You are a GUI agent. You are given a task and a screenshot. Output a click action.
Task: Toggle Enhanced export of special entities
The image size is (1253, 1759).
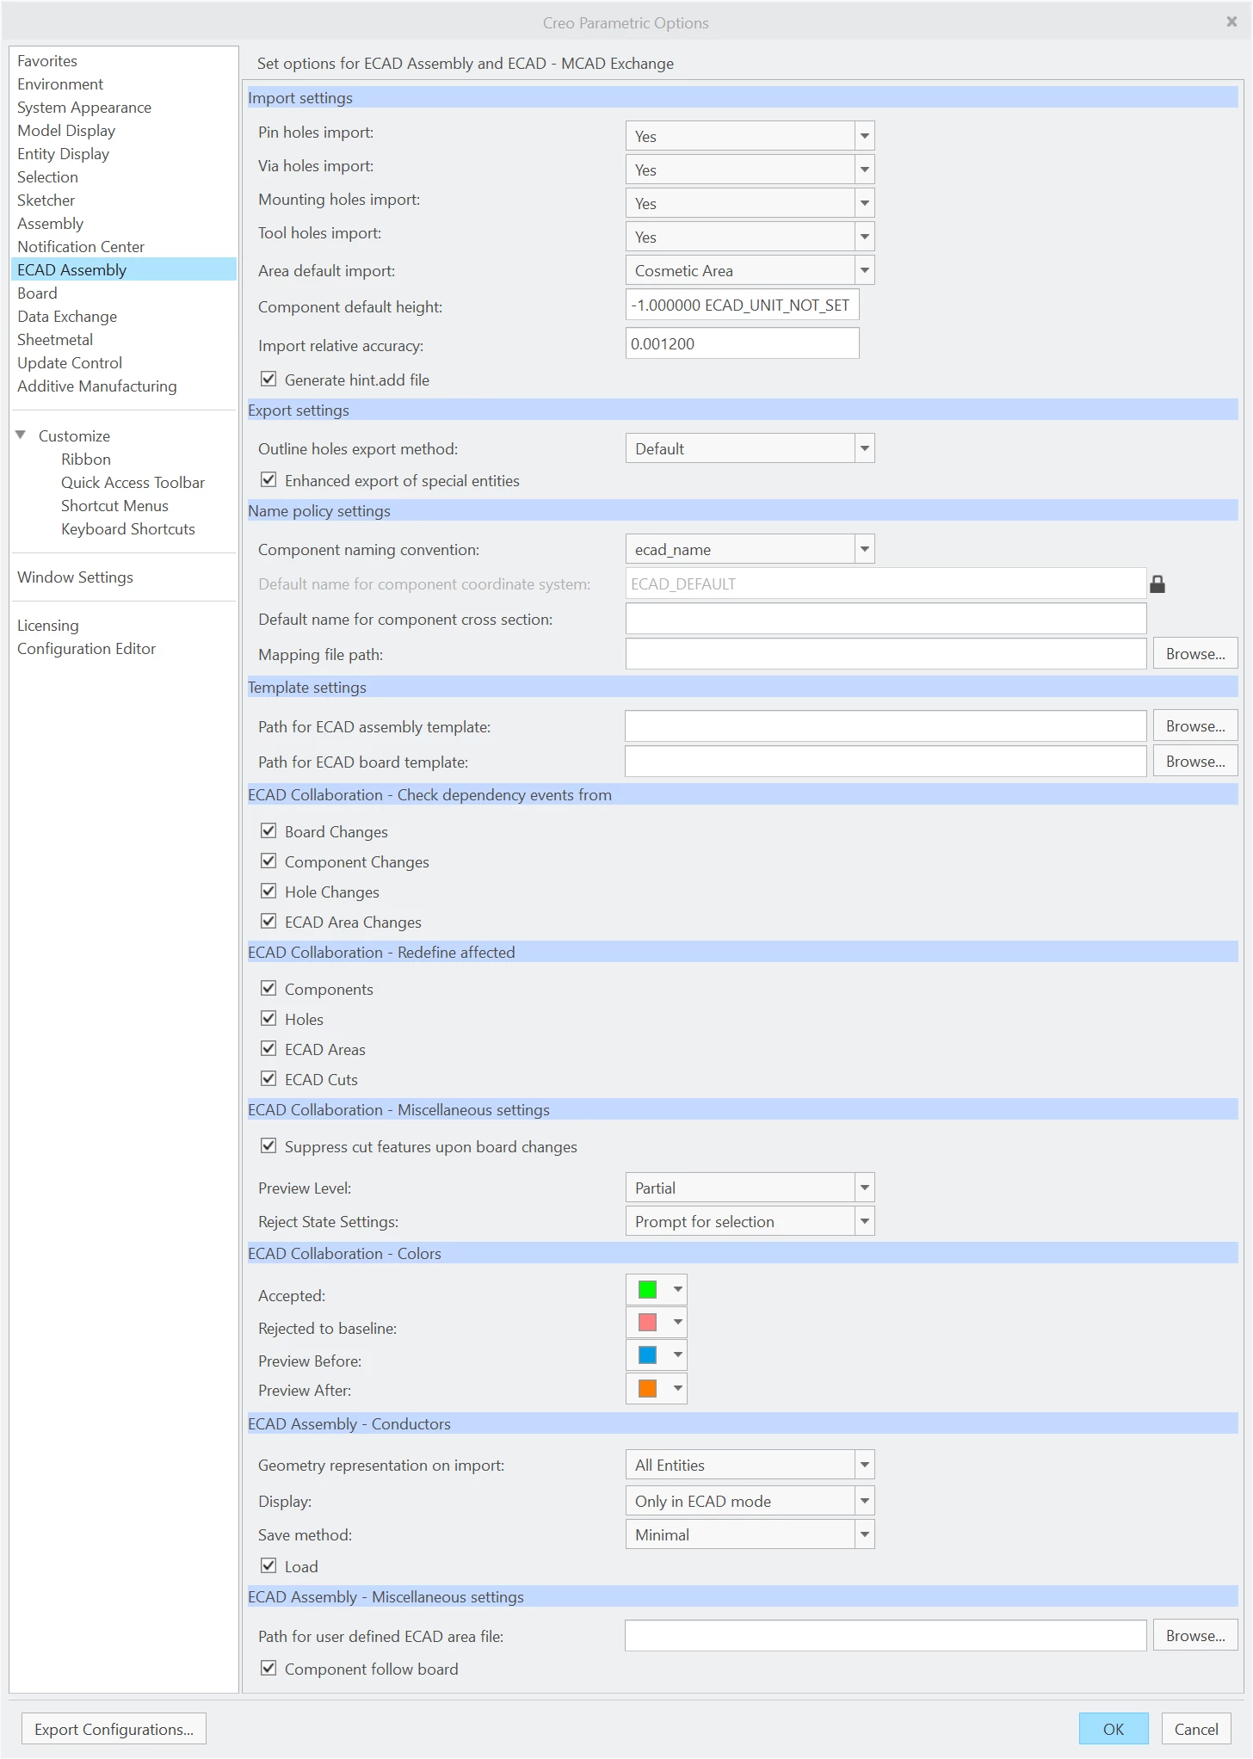point(268,480)
